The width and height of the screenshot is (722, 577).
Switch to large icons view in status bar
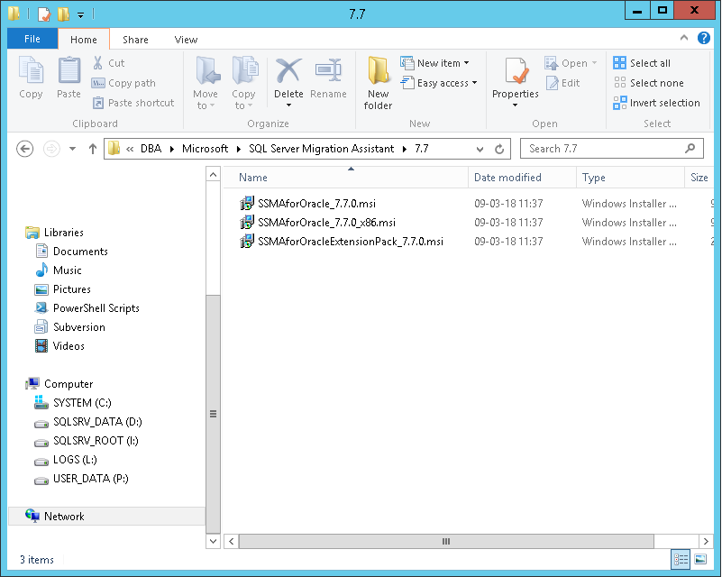[700, 559]
